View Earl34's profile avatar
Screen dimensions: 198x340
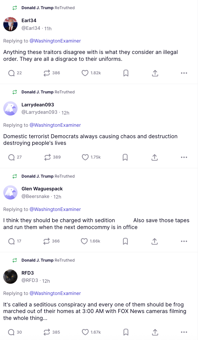click(x=10, y=24)
